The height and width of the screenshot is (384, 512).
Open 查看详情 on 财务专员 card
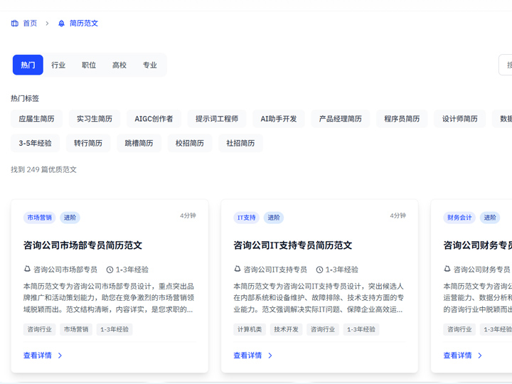coord(458,356)
